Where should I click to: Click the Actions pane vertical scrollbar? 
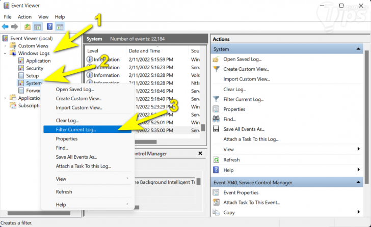(x=366, y=117)
